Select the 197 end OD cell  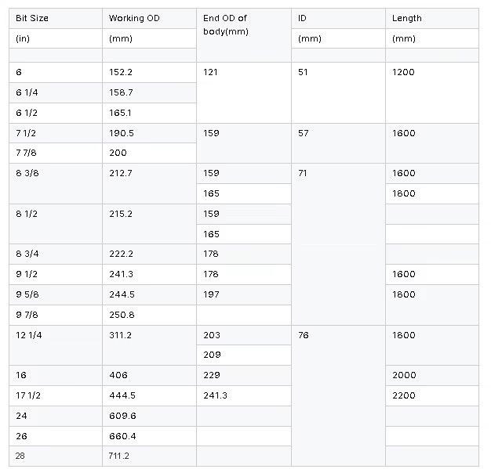(244, 295)
